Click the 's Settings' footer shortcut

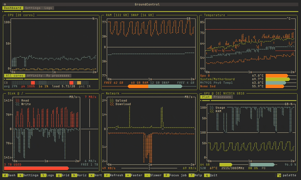point(28,175)
